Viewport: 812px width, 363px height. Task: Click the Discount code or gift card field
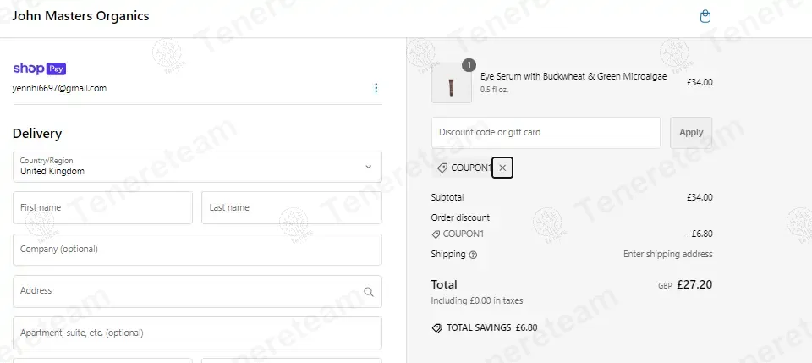[x=546, y=133]
